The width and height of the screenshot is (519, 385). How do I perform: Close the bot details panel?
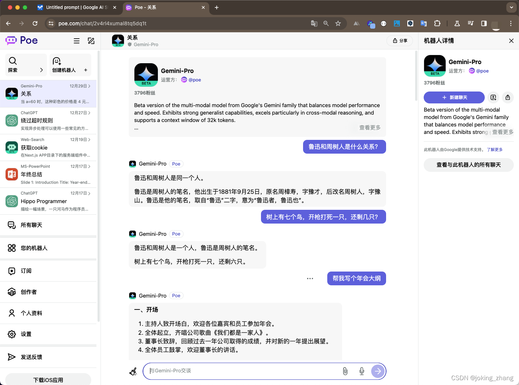(511, 41)
